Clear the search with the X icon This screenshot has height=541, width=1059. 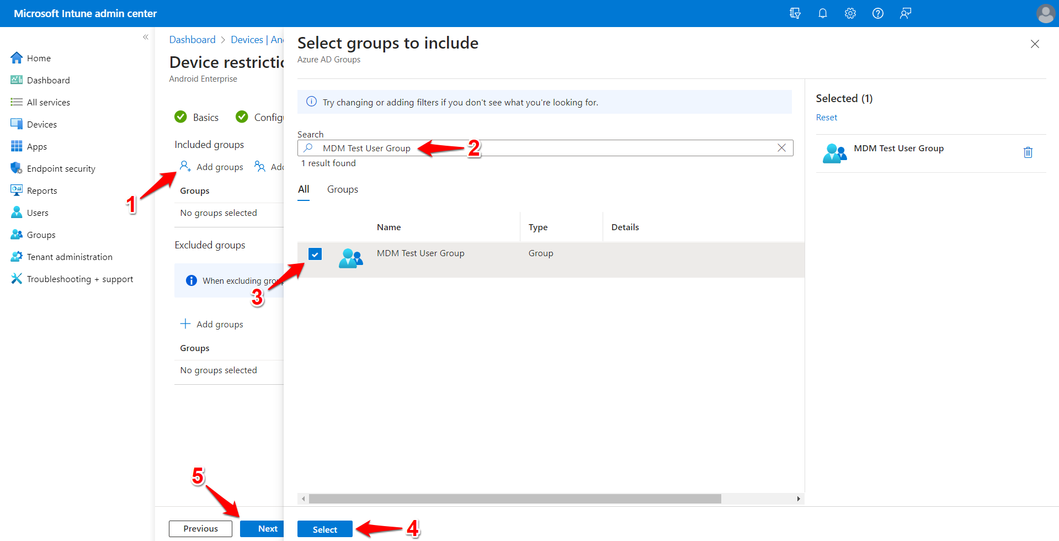(781, 147)
